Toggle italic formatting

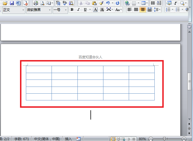coord(78,10)
